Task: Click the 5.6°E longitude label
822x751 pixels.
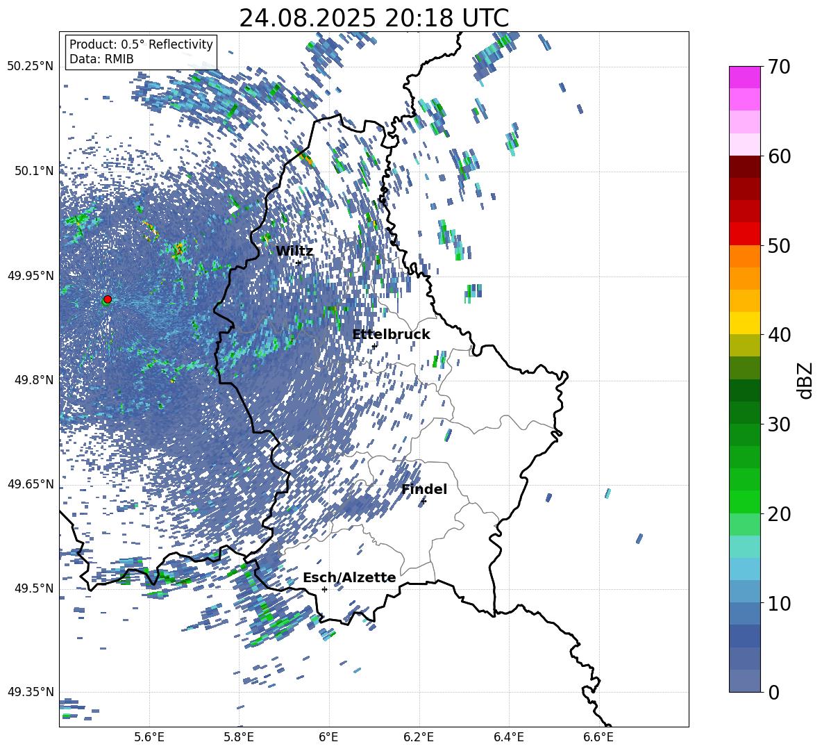Action: [x=149, y=737]
